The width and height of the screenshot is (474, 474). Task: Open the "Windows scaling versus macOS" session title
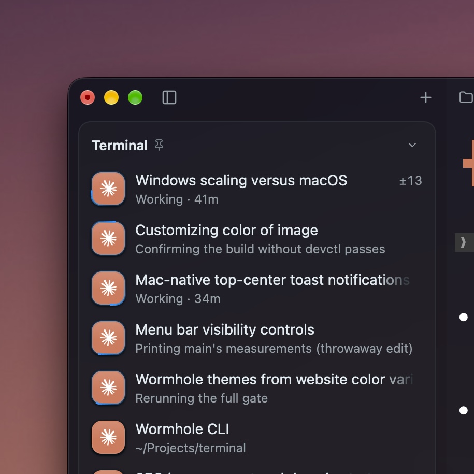pyautogui.click(x=241, y=180)
